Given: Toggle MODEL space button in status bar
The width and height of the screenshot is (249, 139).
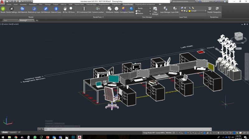Looking at the screenshot, I should [x=169, y=132].
